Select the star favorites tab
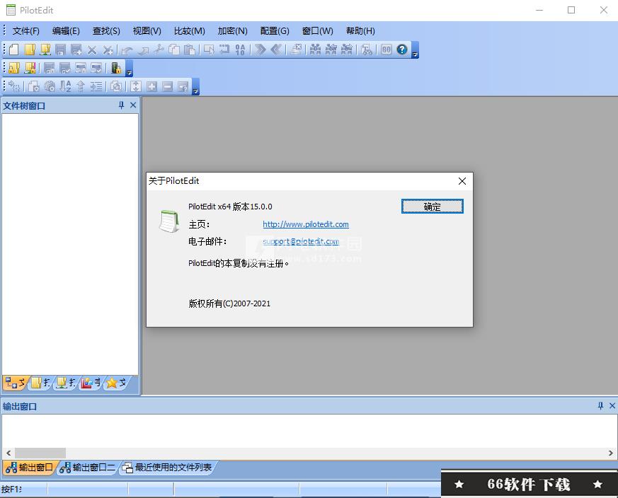 coord(116,383)
